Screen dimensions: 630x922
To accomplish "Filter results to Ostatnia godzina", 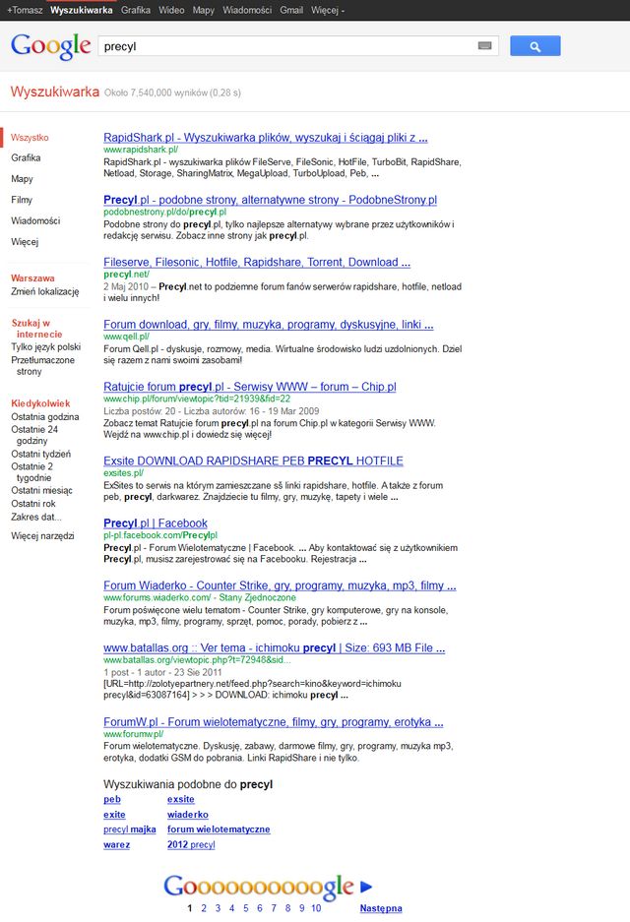I will (44, 417).
